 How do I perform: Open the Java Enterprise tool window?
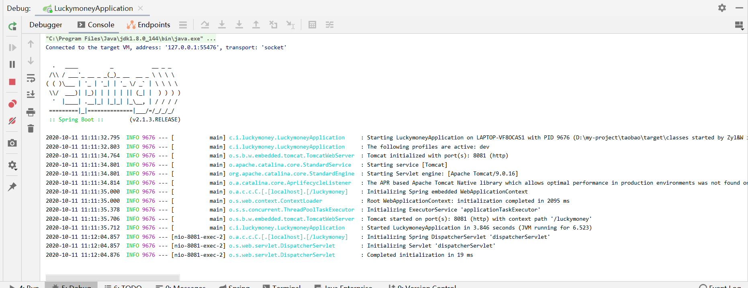click(343, 286)
